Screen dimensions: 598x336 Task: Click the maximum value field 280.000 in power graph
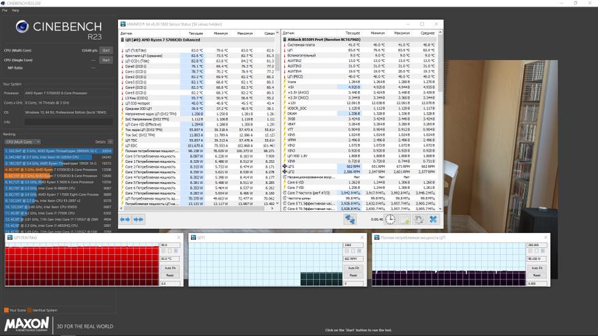pyautogui.click(x=537, y=245)
